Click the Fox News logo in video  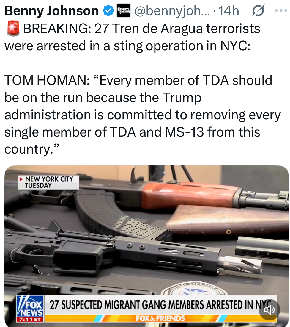[x=30, y=306]
